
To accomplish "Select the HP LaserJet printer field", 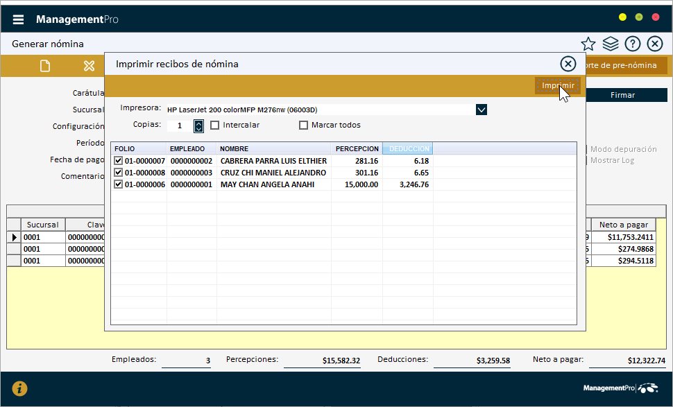I will [x=321, y=110].
